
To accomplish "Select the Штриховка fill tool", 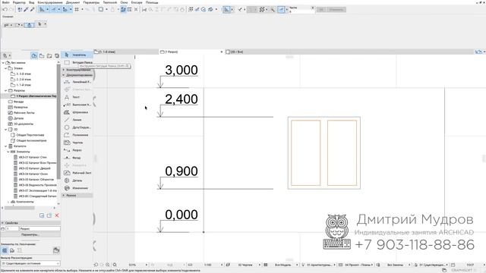I will tap(77, 112).
